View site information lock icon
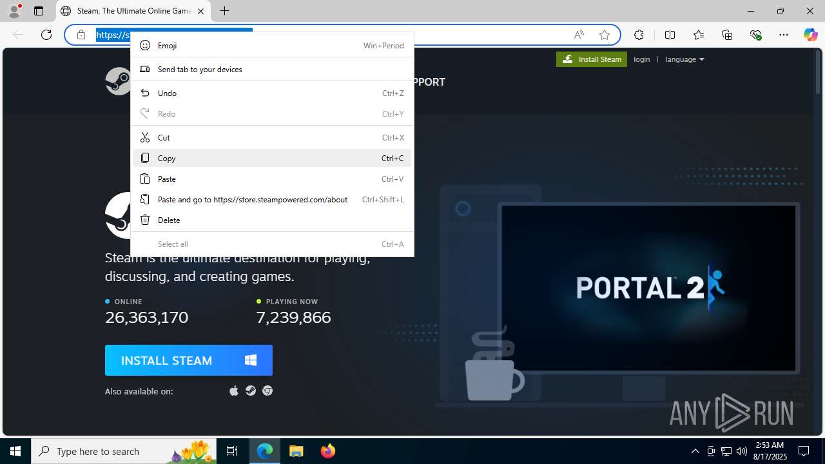 tap(81, 35)
